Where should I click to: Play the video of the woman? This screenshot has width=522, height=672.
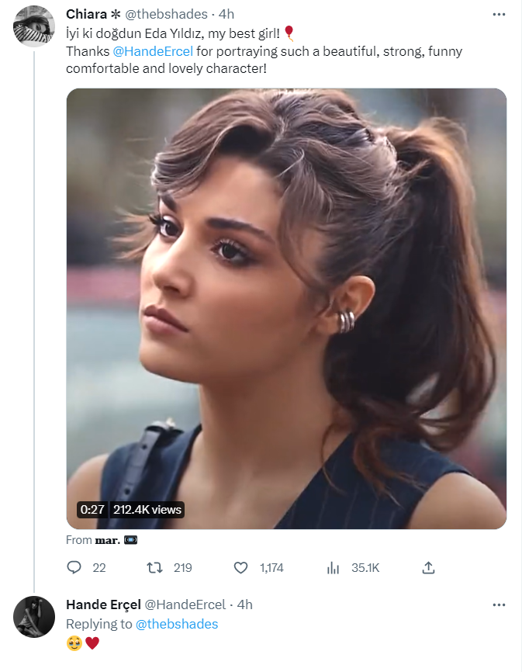pos(286,309)
